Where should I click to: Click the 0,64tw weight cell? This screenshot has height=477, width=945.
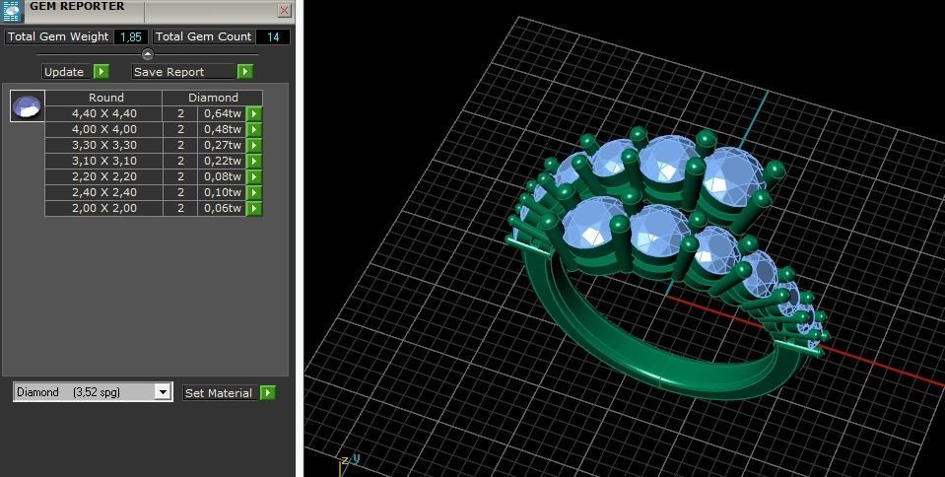point(222,113)
